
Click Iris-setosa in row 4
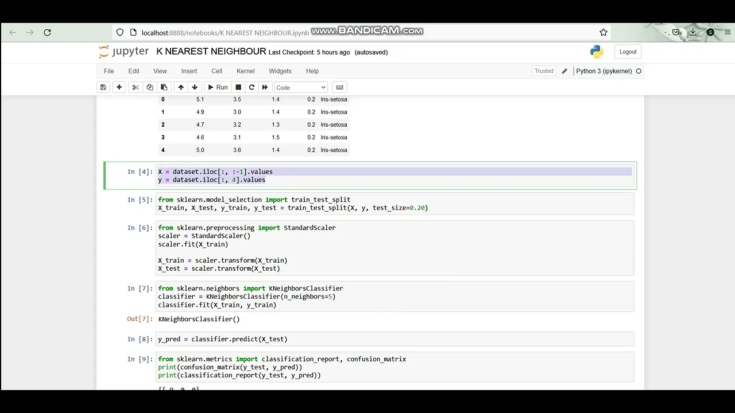coord(334,150)
